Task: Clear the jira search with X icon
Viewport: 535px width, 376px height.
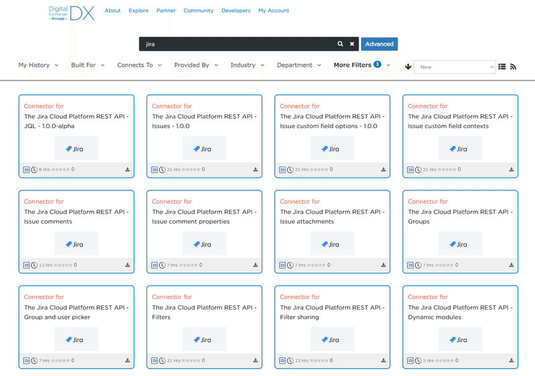Action: coord(352,44)
